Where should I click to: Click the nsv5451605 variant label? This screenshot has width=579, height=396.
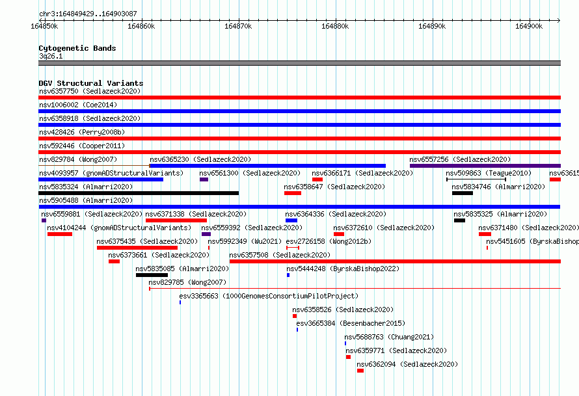[532, 241]
